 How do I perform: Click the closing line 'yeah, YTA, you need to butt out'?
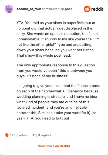click(x=43, y=118)
